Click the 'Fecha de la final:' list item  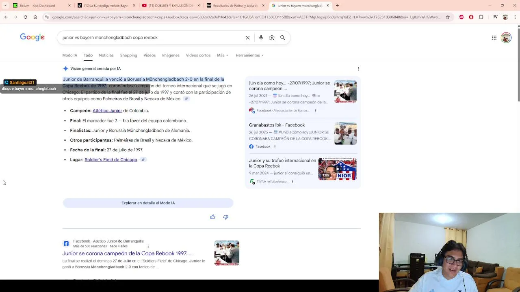pos(106,150)
